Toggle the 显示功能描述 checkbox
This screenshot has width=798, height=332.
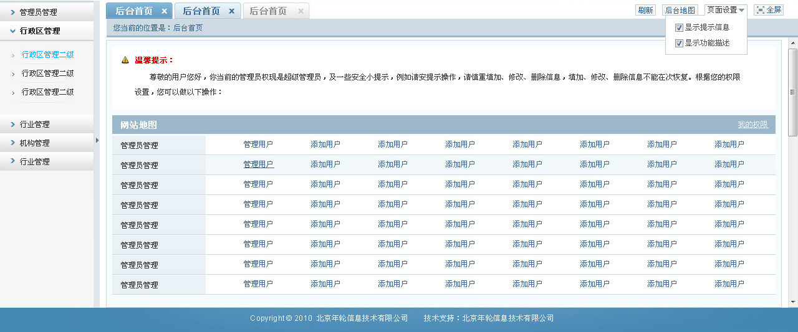[x=679, y=44]
